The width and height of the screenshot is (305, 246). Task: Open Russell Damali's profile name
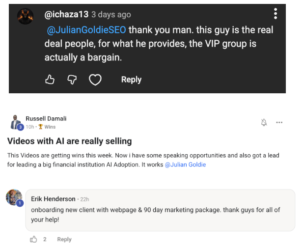[x=46, y=118]
